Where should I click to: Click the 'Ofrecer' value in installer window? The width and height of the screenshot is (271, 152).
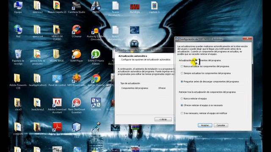[162, 88]
